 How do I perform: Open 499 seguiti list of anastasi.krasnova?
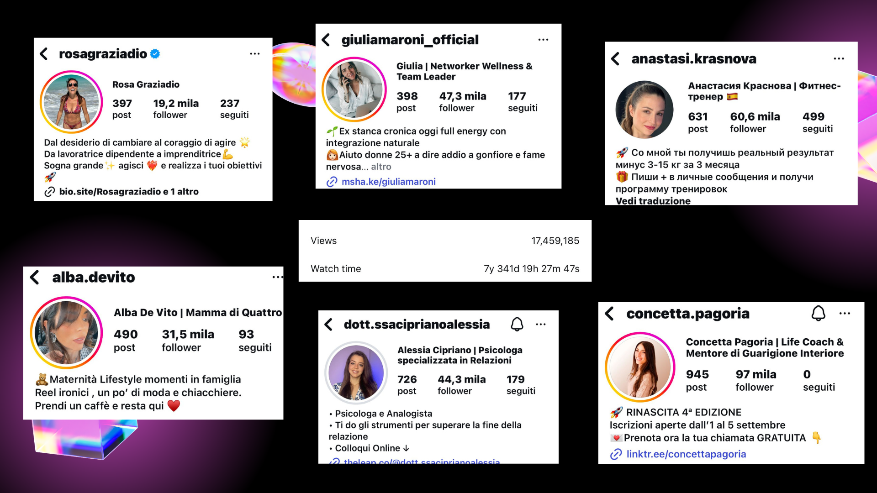click(x=817, y=122)
